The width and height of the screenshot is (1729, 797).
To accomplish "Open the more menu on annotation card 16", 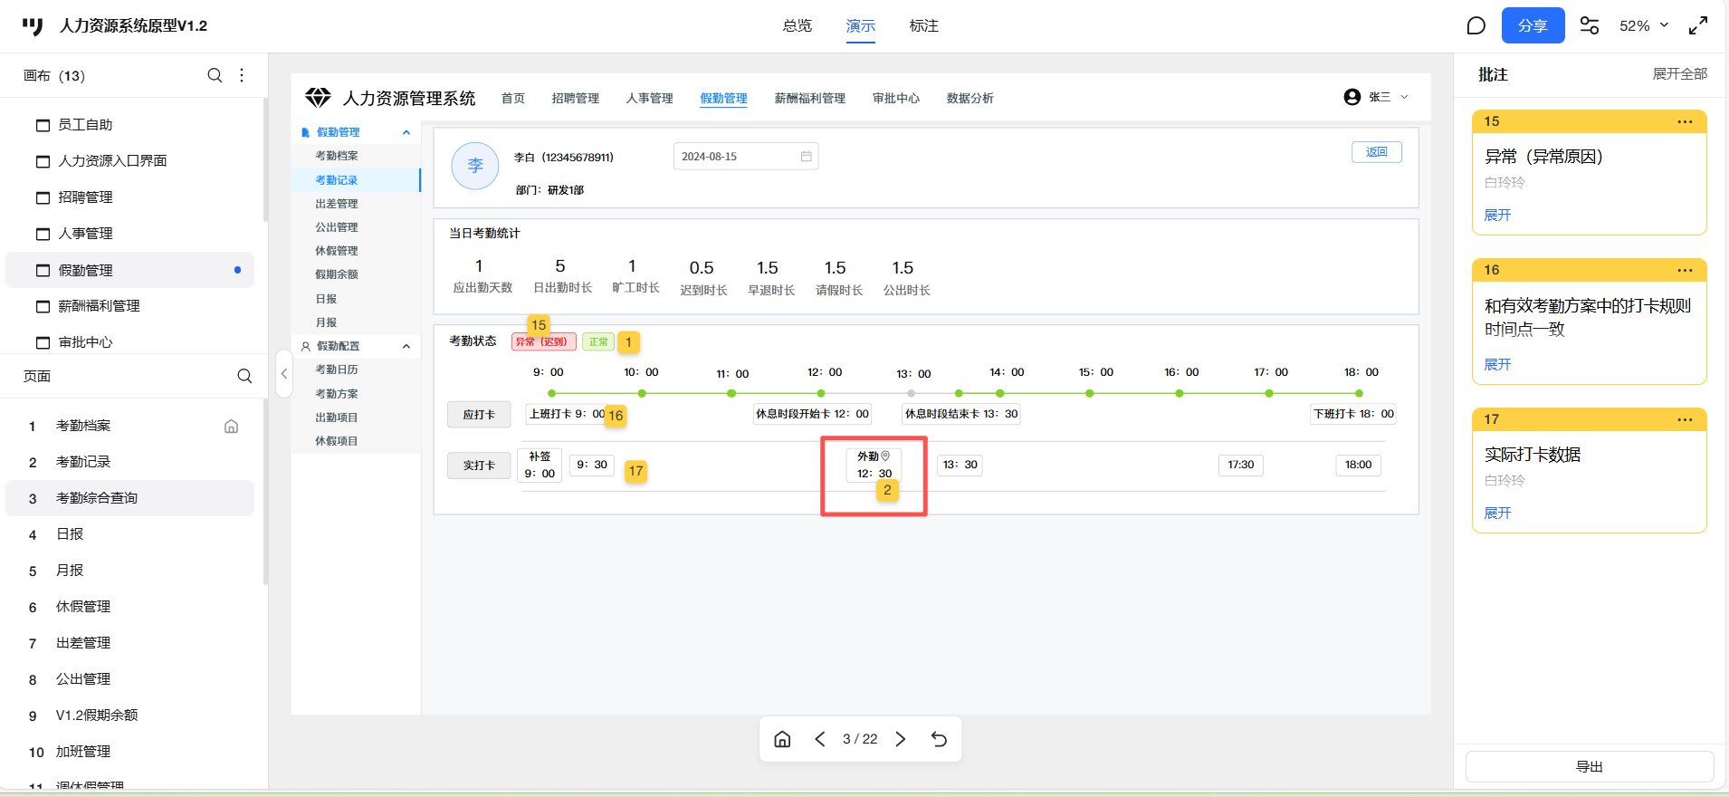I will 1685,270.
